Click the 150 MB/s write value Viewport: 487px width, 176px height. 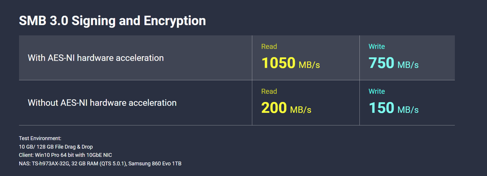(394, 108)
